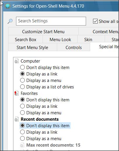Select Recent documents: Don't display this item
This screenshot has height=151, width=119.
[x=45, y=126]
